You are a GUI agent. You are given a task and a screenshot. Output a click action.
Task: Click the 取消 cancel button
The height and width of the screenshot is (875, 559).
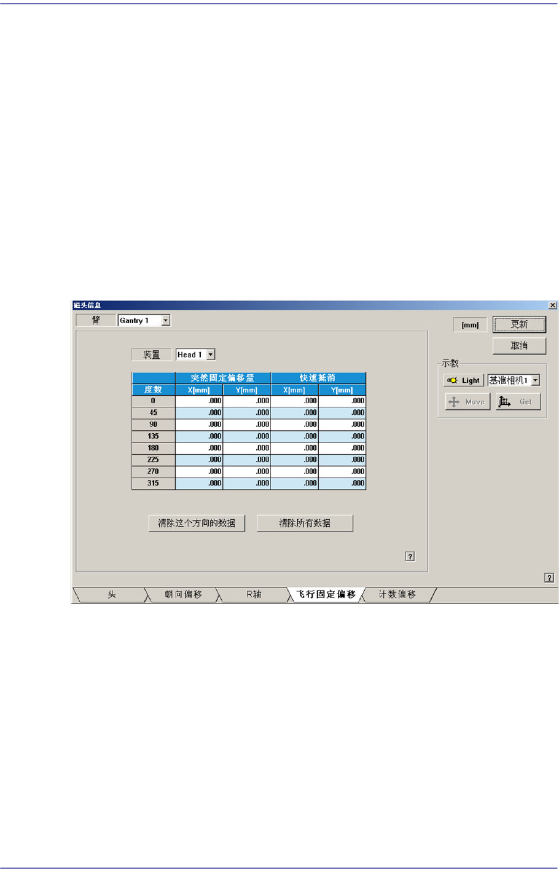pos(519,346)
